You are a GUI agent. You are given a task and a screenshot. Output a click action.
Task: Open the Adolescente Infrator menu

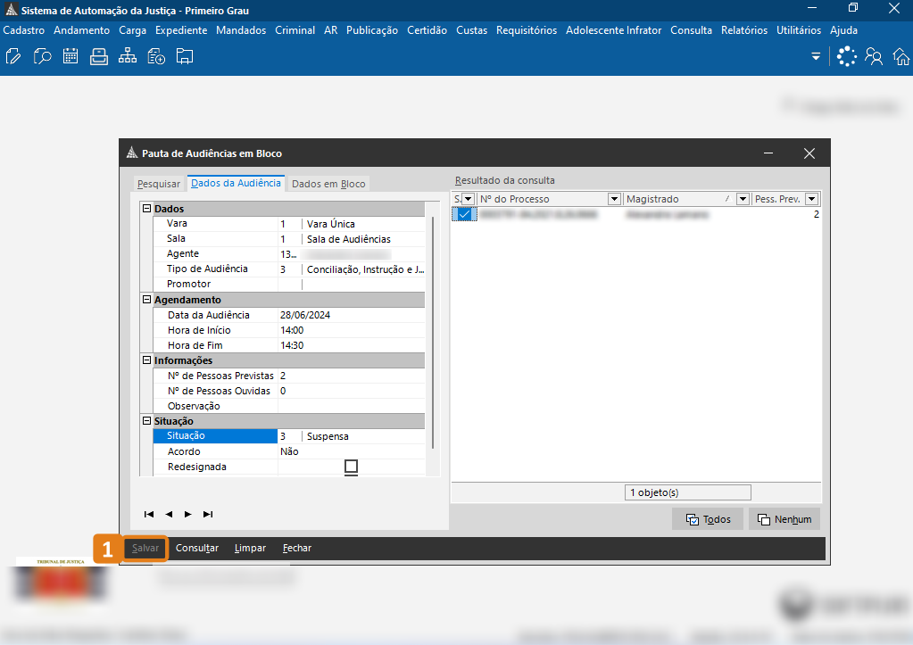[614, 30]
